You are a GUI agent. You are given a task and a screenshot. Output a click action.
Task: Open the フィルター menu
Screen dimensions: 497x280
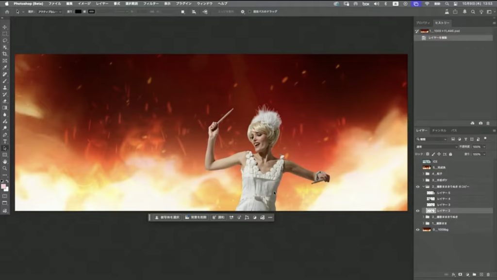[150, 3]
